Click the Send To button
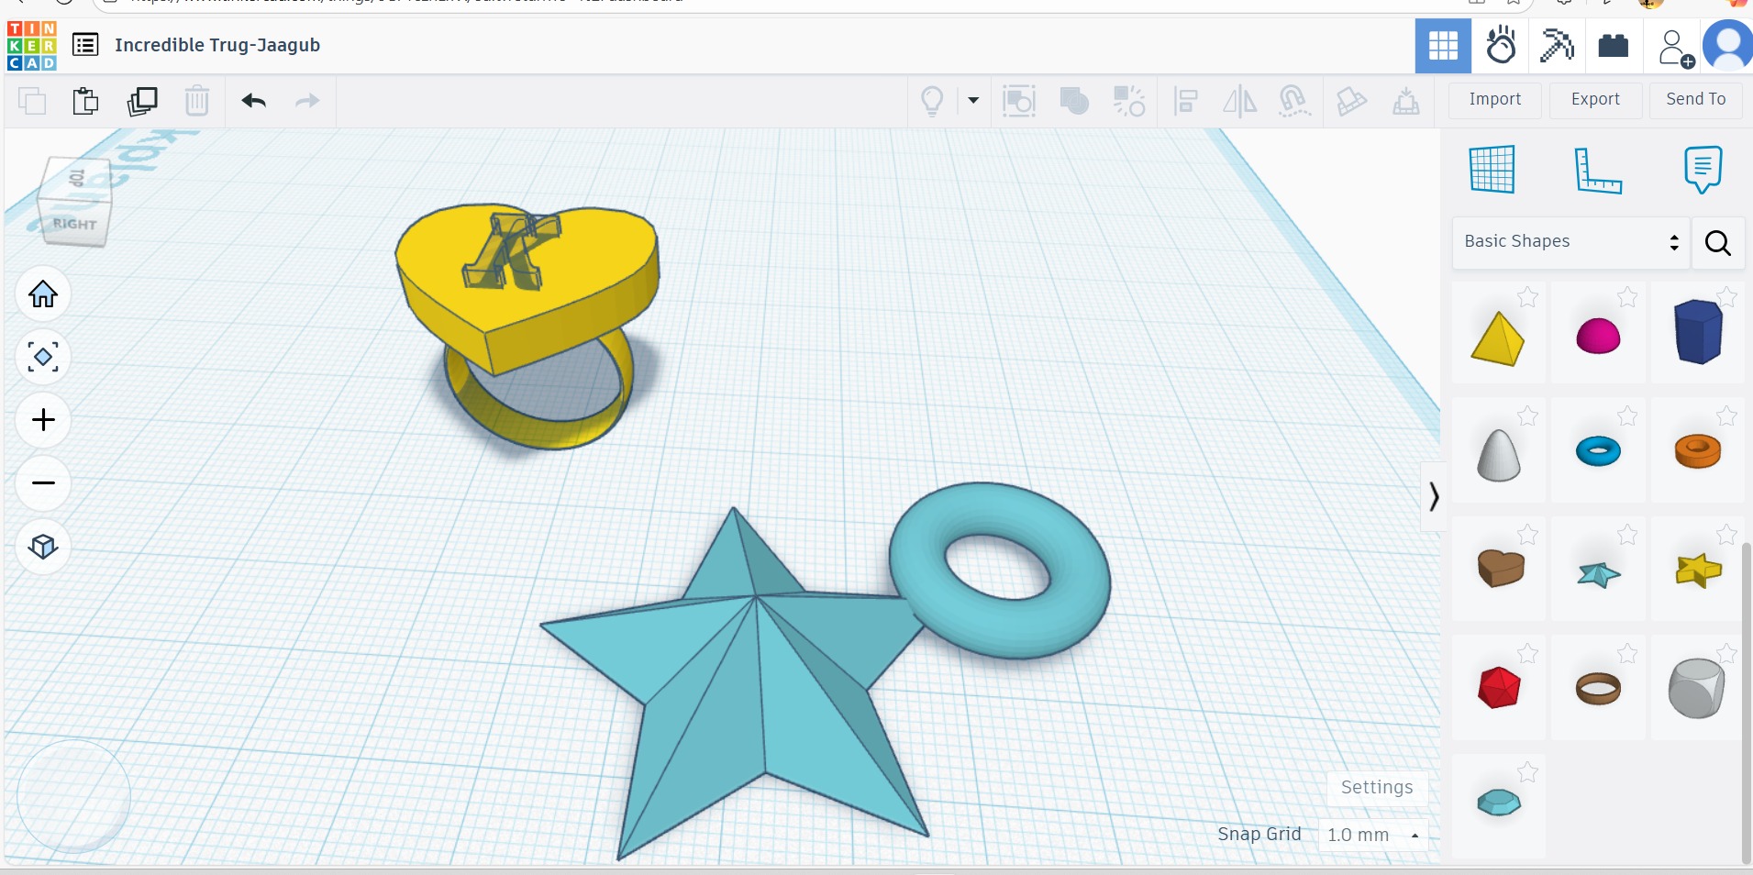The height and width of the screenshot is (875, 1753). [1695, 99]
